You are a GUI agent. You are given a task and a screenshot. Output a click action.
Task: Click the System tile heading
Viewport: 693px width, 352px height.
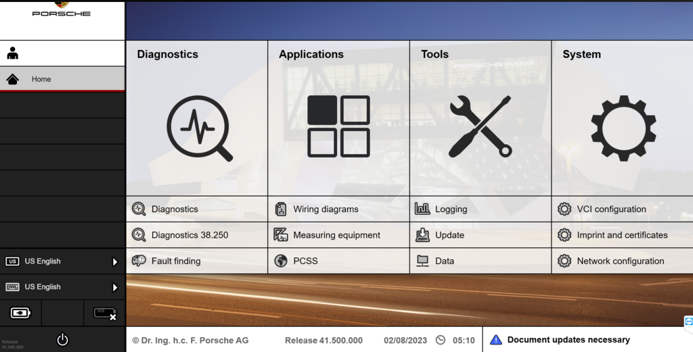click(581, 54)
